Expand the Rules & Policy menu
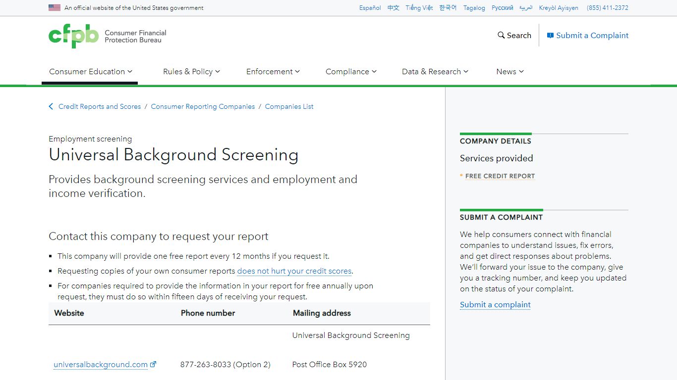 [191, 71]
